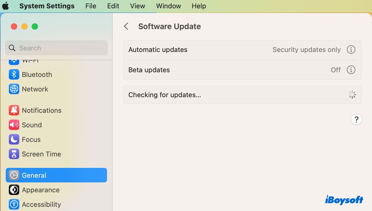Open the Window menu
372x211 pixels.
point(168,6)
